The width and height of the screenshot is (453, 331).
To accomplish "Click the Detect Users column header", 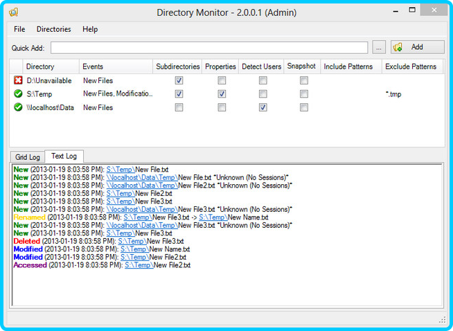I will tap(261, 66).
